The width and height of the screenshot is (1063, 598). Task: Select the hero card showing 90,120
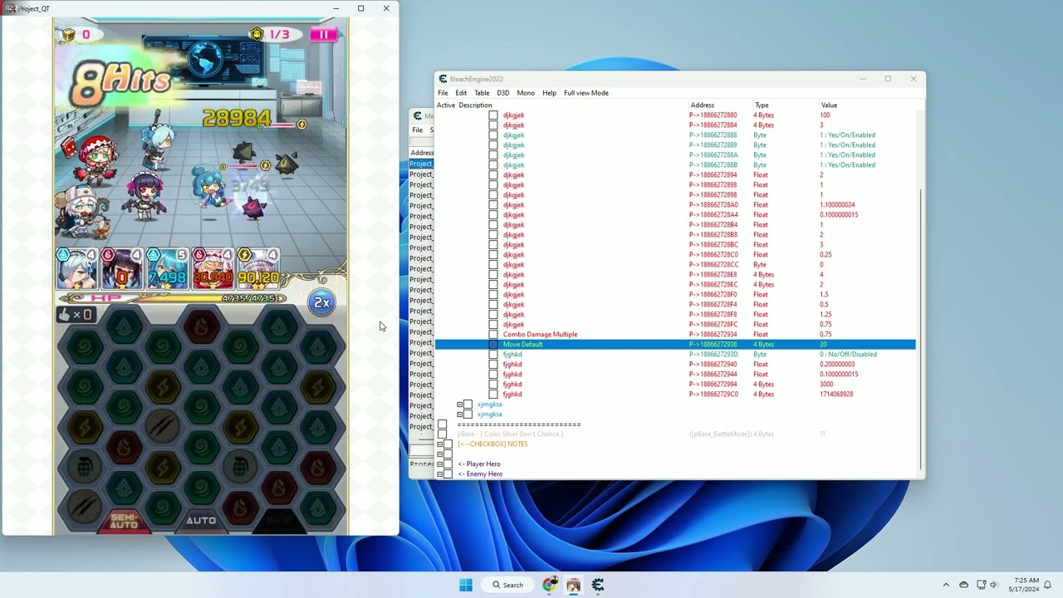click(x=258, y=268)
